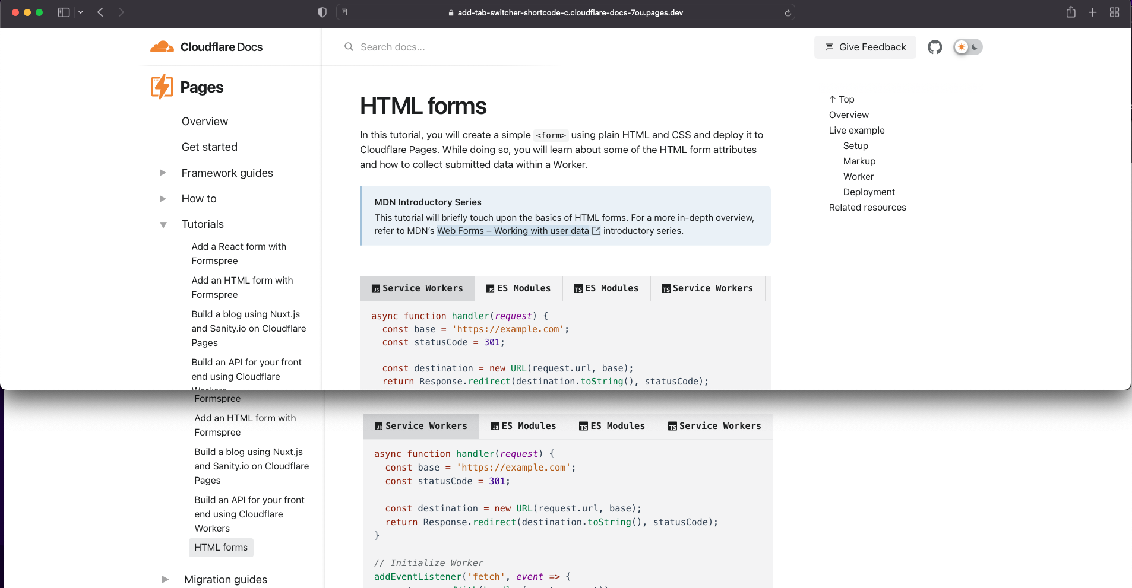The width and height of the screenshot is (1132, 588).
Task: Open the GitHub repository icon
Action: (x=935, y=47)
